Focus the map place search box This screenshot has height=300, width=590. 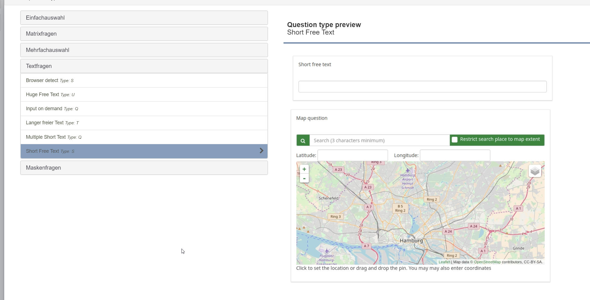379,141
